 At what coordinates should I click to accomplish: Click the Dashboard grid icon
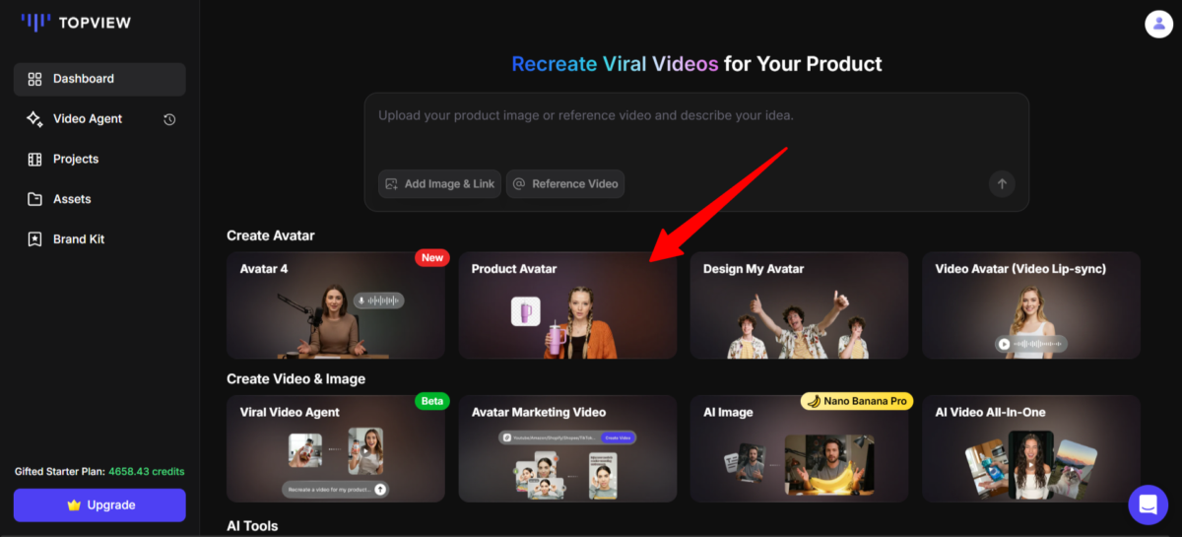click(x=35, y=79)
